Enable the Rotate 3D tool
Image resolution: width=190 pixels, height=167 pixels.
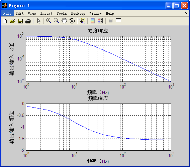pyautogui.click(x=72, y=21)
